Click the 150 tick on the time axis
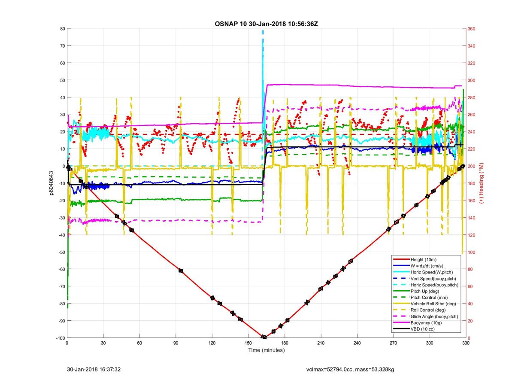Screen dimensions: 515x380 coord(248,343)
